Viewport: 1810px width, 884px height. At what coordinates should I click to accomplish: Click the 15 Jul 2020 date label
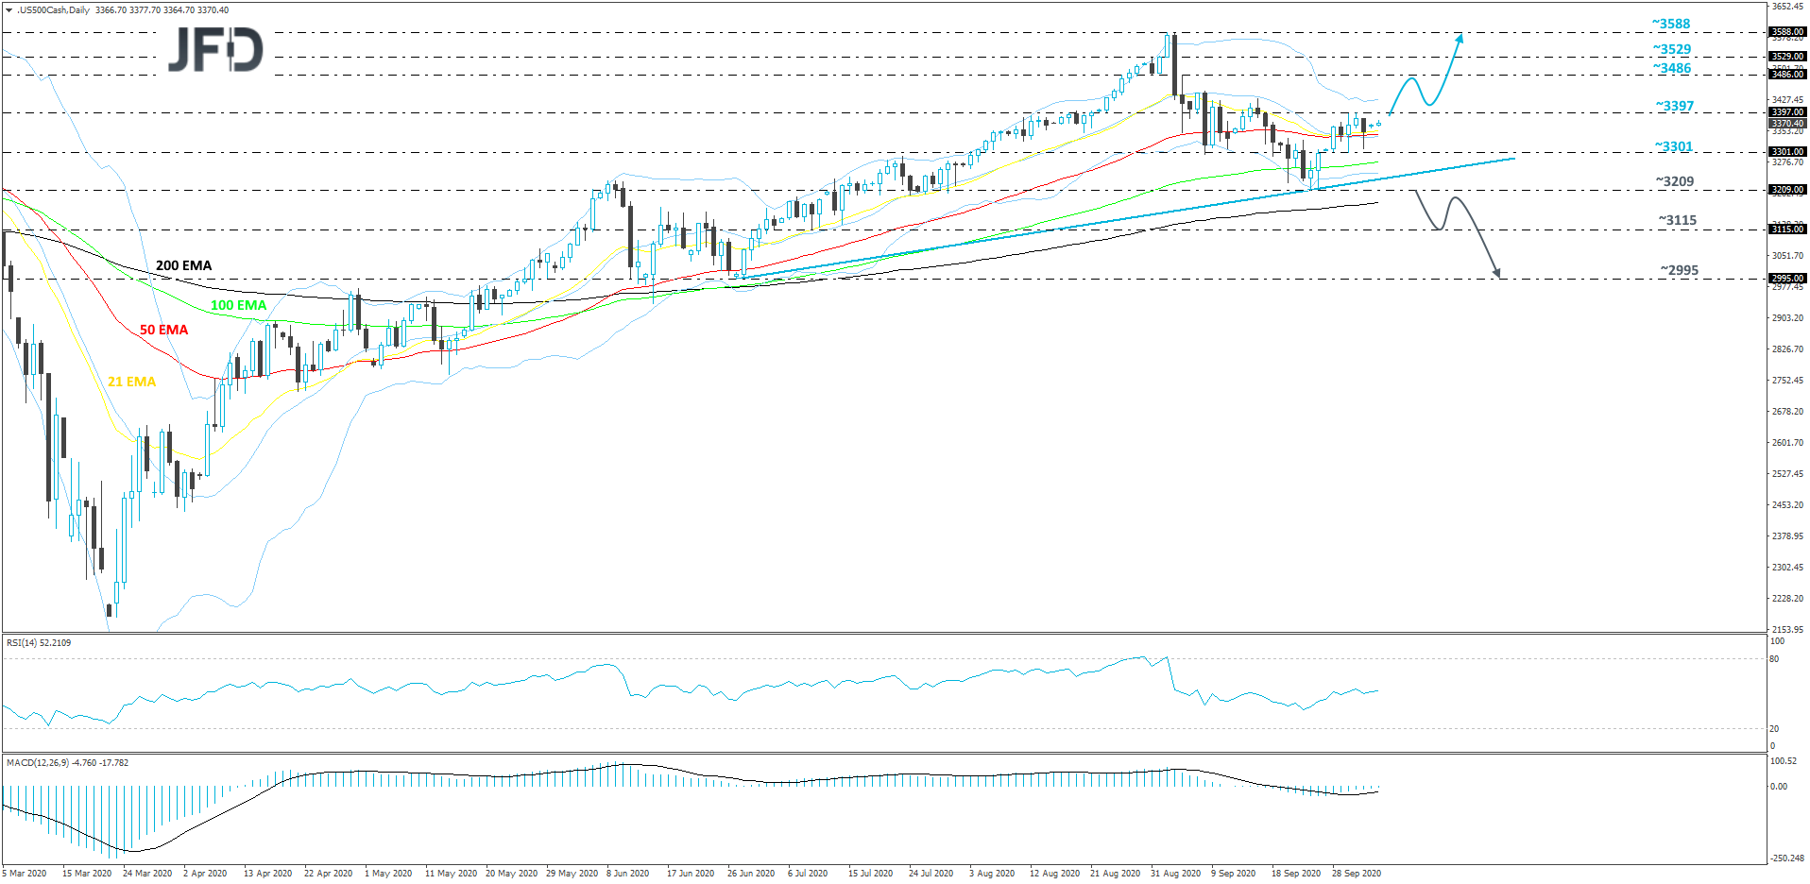pyautogui.click(x=870, y=874)
